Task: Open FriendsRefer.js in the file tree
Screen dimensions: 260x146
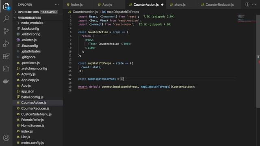Action: click(32, 120)
